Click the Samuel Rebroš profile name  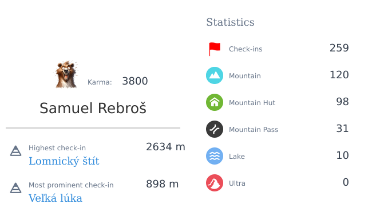coord(93,108)
